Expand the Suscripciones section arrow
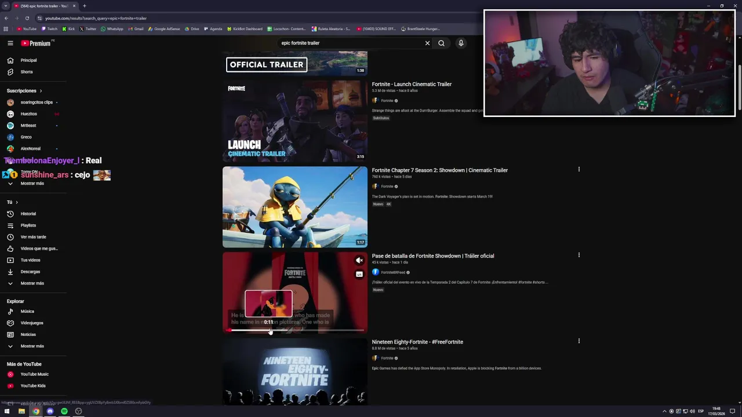The width and height of the screenshot is (742, 417). pyautogui.click(x=41, y=91)
